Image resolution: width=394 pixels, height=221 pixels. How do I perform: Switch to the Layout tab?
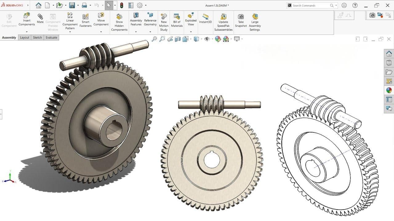coord(25,37)
